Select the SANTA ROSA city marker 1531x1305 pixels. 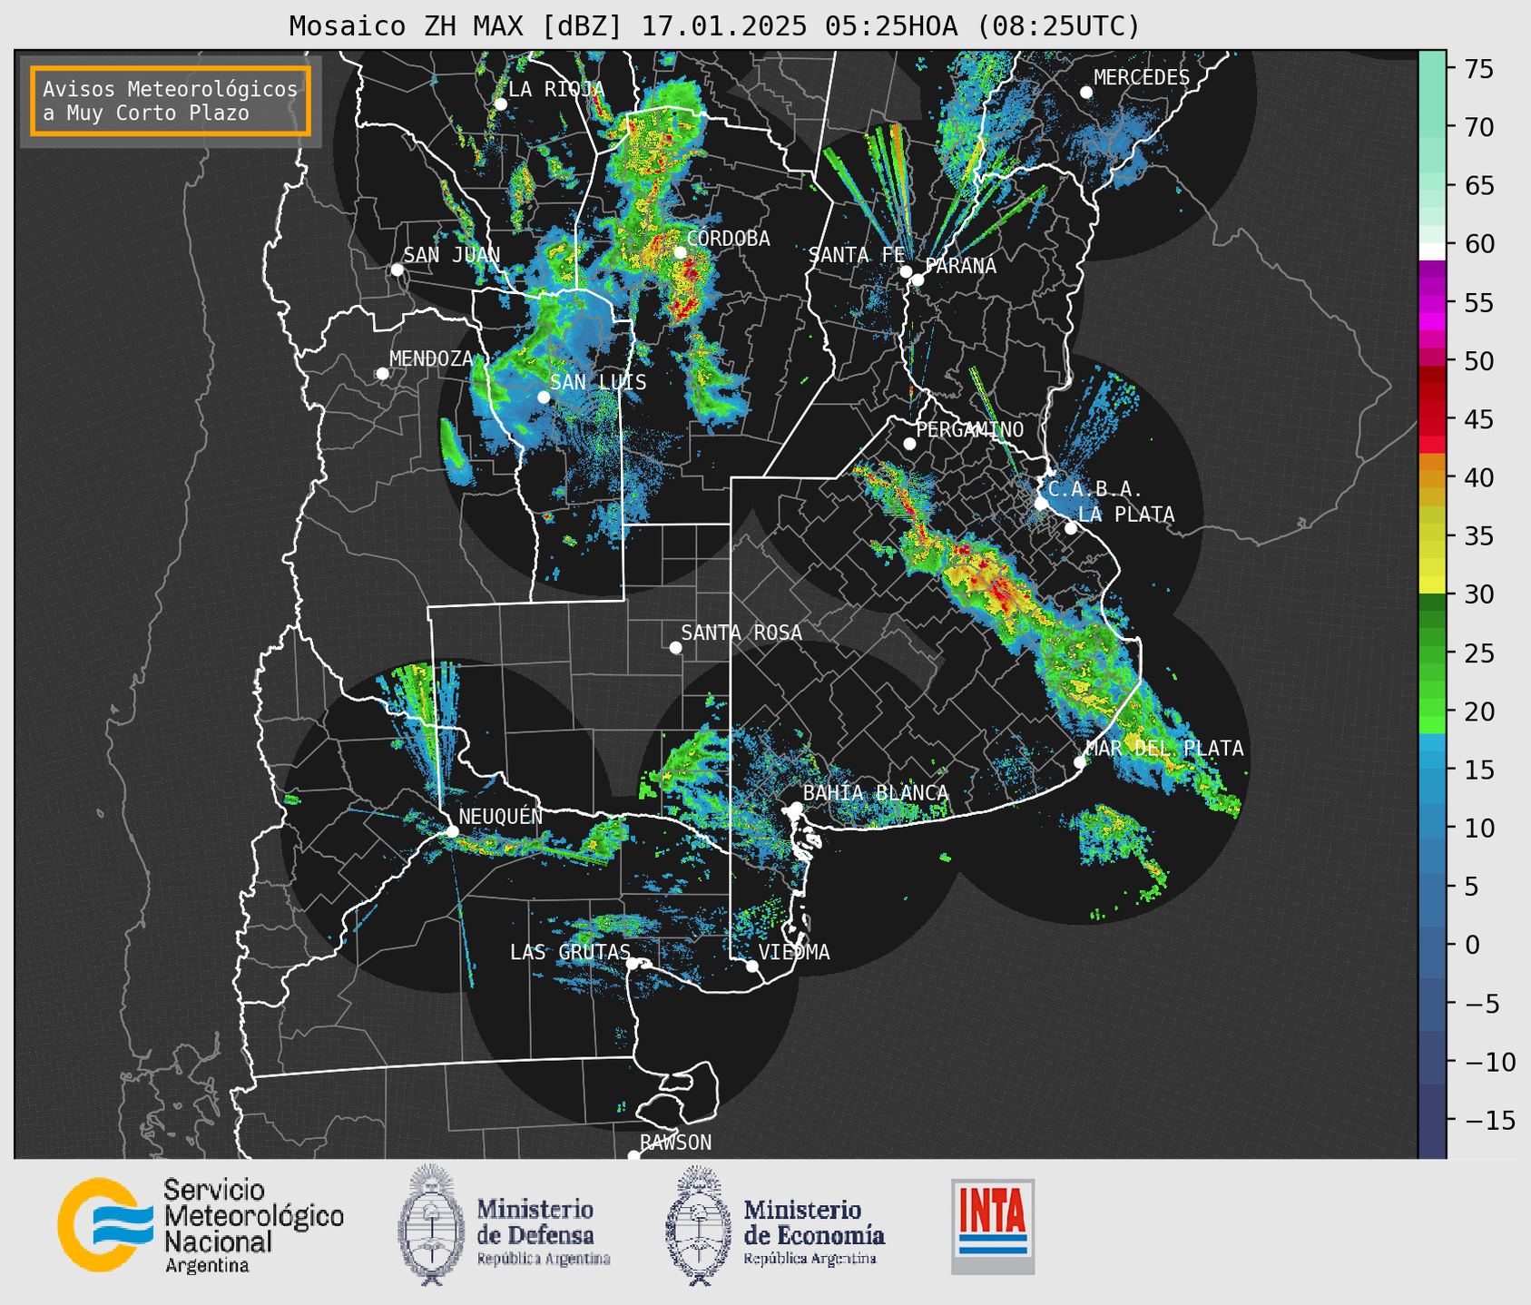tap(675, 647)
